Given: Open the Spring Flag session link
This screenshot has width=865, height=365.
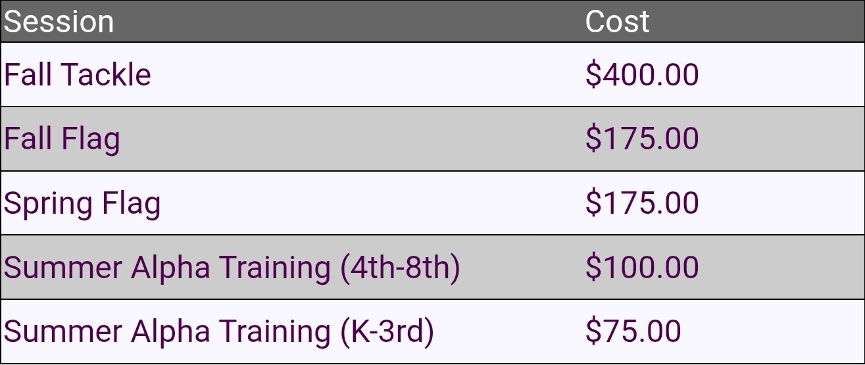Looking at the screenshot, I should (82, 203).
